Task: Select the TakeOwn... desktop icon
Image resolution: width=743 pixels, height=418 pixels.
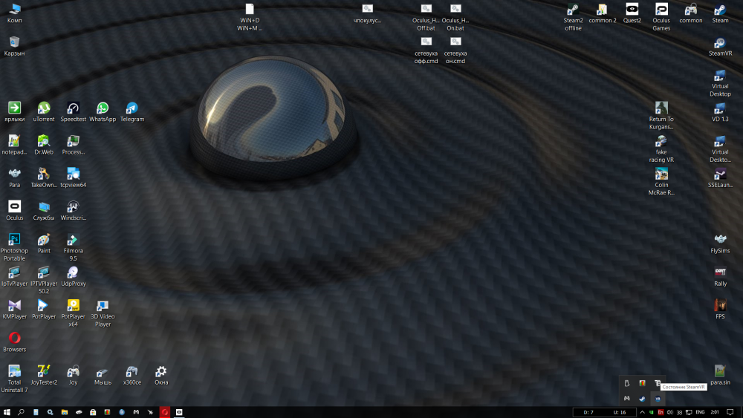Action: pyautogui.click(x=44, y=178)
